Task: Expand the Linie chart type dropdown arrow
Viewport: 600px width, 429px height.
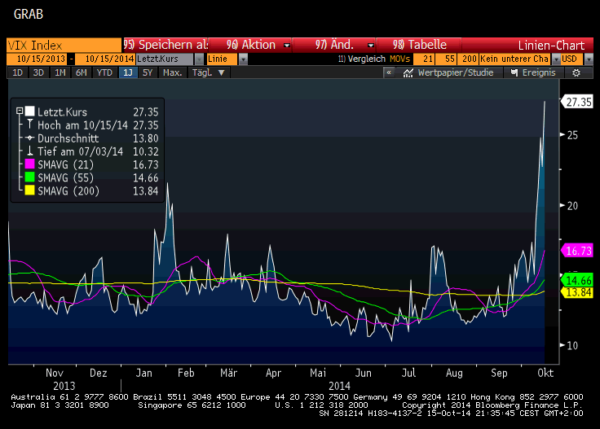Action: click(243, 59)
